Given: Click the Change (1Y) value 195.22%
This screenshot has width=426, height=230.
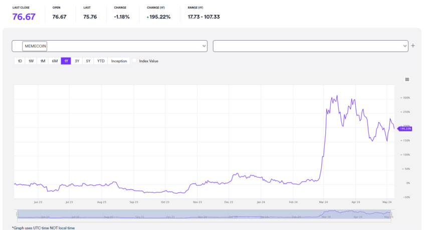Looking at the screenshot, I should click(x=159, y=17).
